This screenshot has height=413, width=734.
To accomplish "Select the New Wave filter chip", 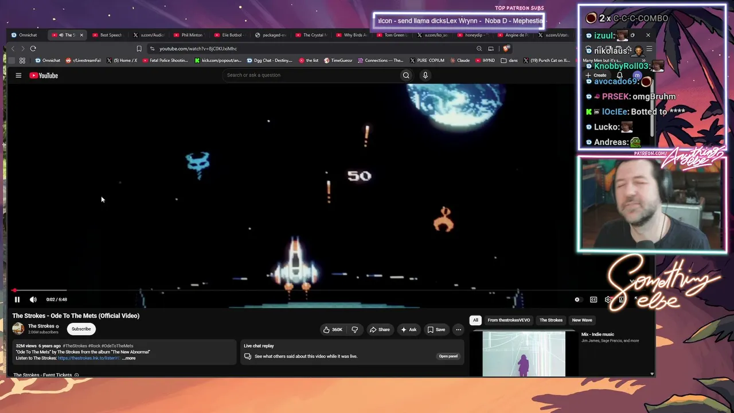I will pos(582,320).
